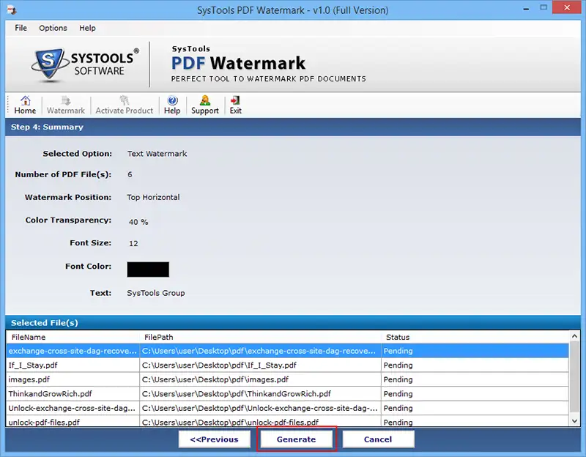
Task: Click the file list scroll-up arrow
Action: (574, 336)
